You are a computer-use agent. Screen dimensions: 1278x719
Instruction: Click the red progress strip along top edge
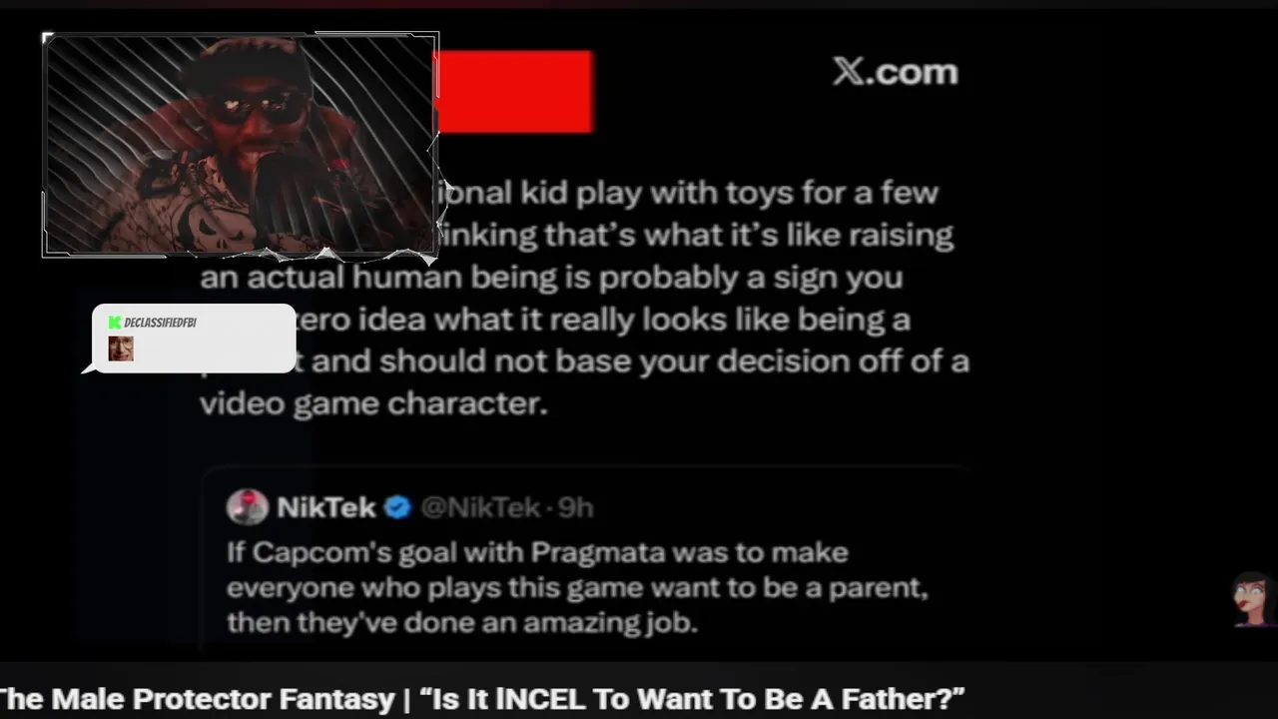(x=639, y=4)
